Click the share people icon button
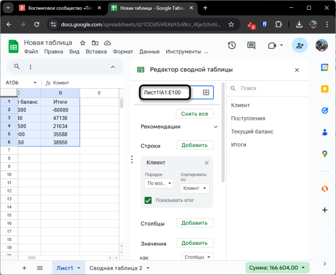The image size is (336, 275). click(x=300, y=46)
